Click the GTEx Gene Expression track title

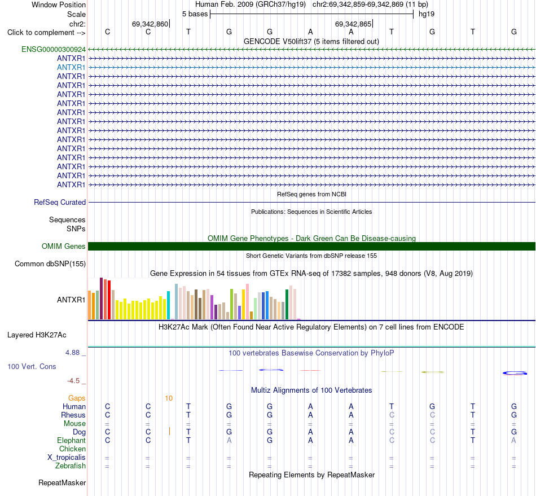311,274
